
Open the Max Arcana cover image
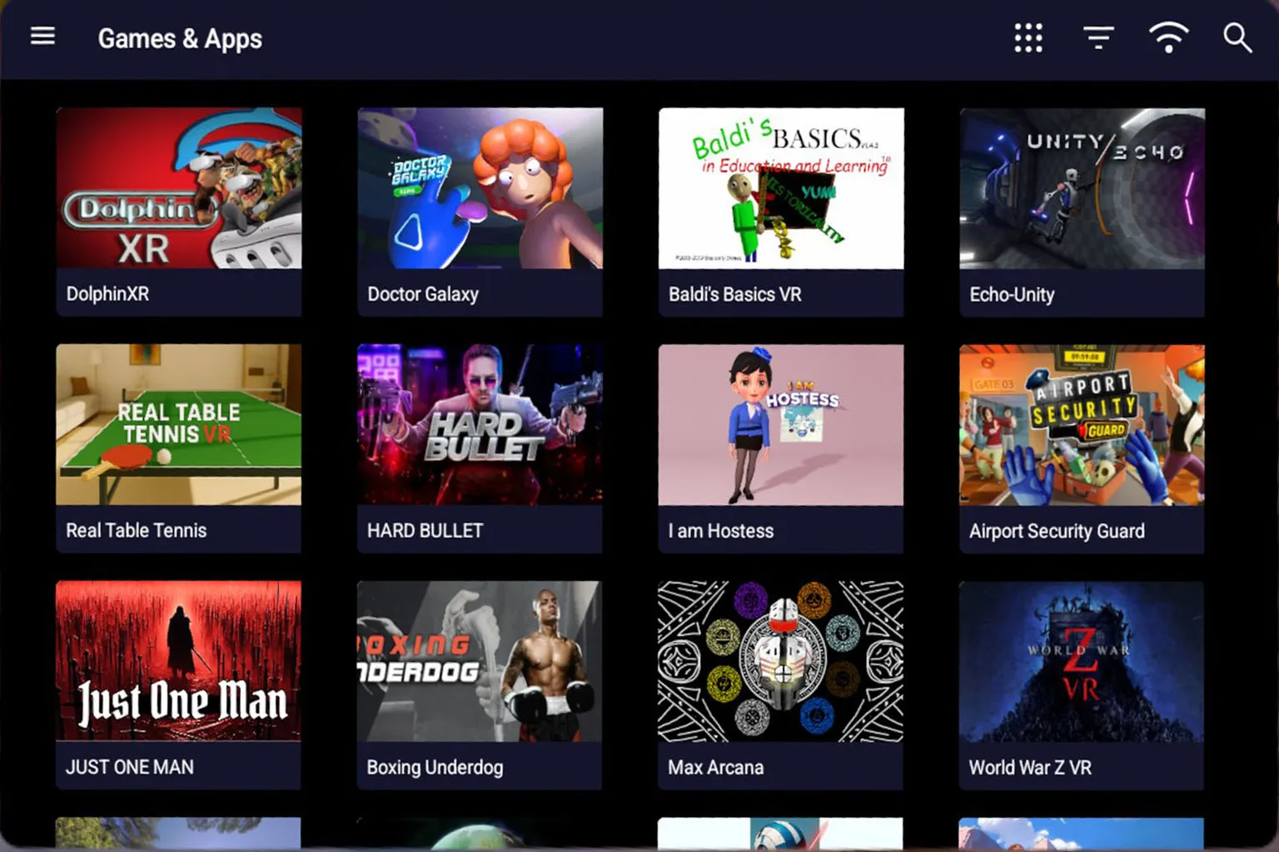click(x=781, y=661)
